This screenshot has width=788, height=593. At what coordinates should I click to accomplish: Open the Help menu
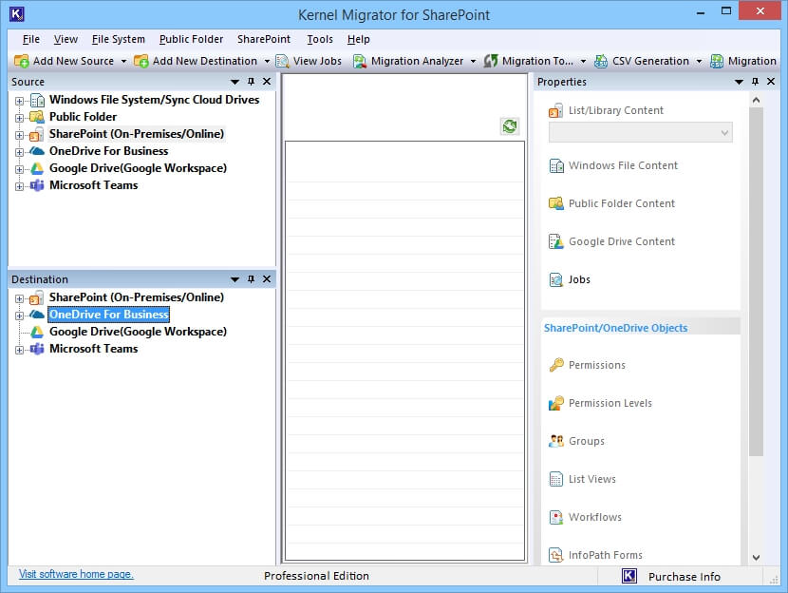pyautogui.click(x=358, y=39)
